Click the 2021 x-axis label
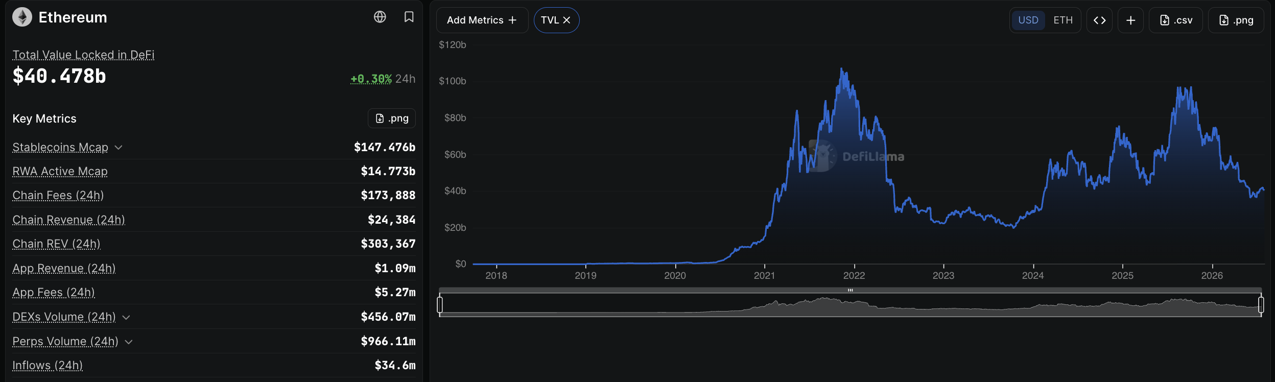 [764, 276]
